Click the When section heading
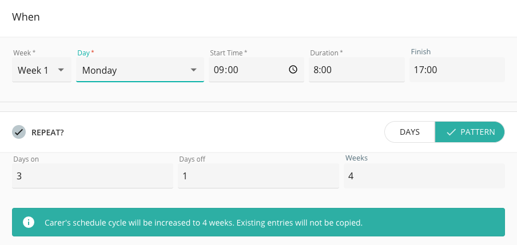This screenshot has width=517, height=245. pyautogui.click(x=26, y=17)
